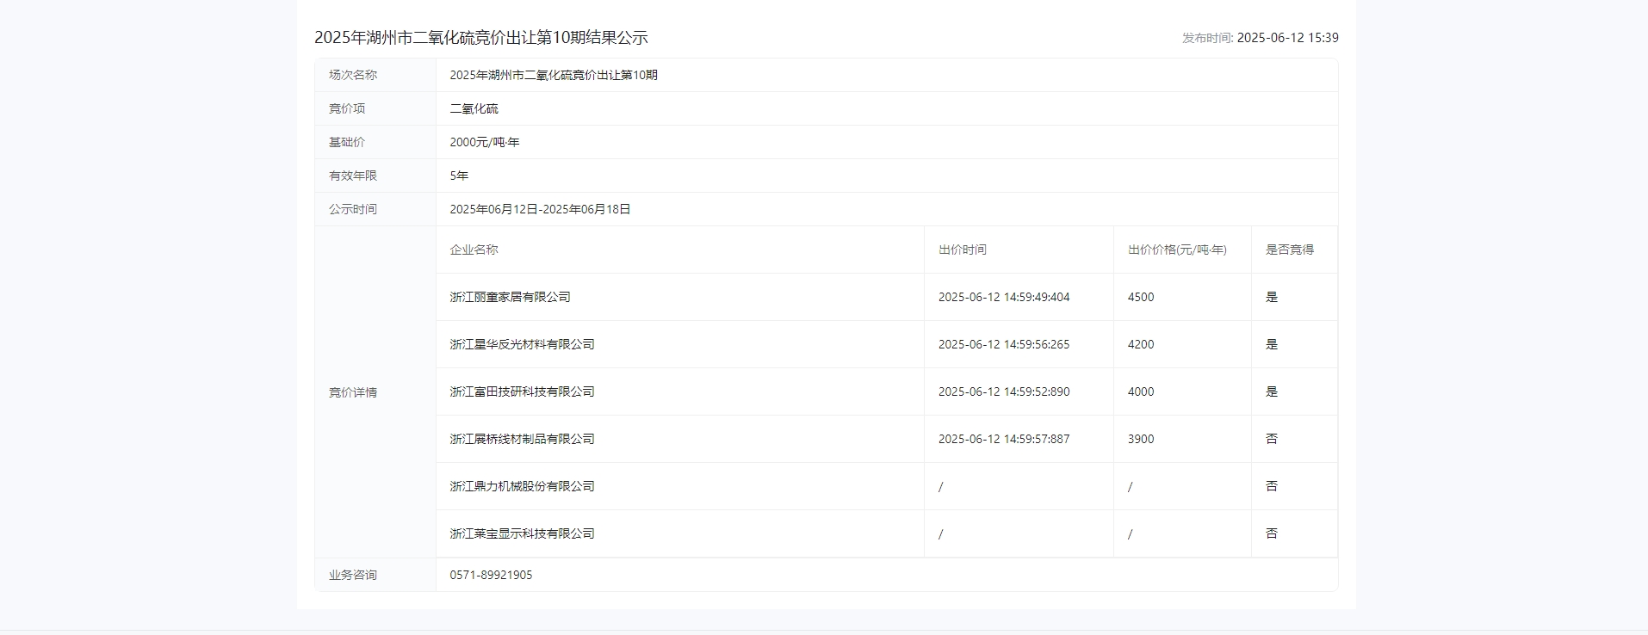Click the 业务咨询 label
This screenshot has width=1648, height=635.
click(x=353, y=575)
